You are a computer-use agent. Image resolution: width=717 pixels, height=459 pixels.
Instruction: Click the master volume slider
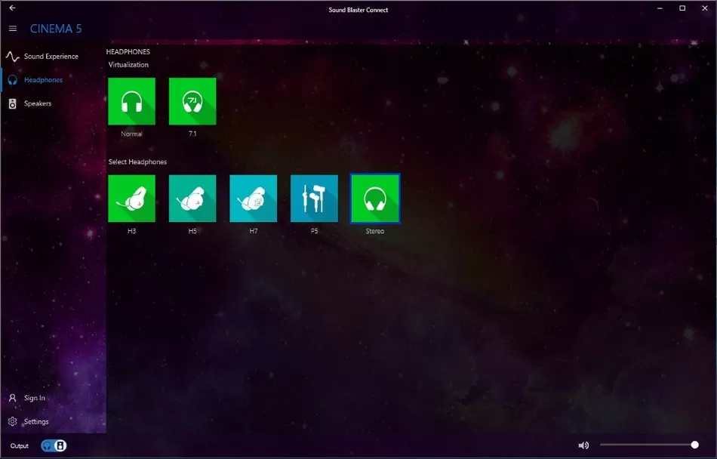point(649,445)
